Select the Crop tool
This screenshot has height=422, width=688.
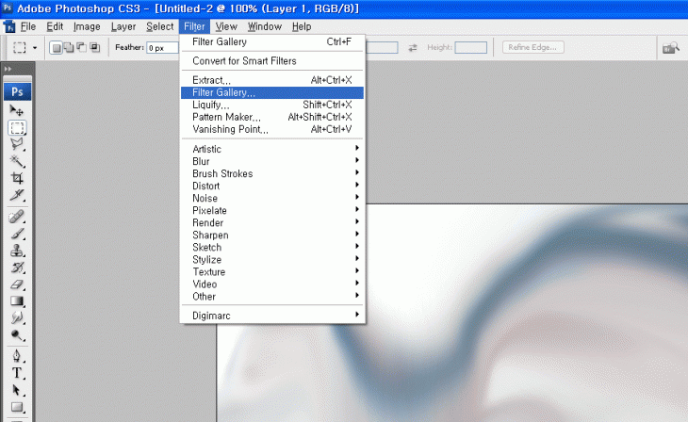(x=17, y=178)
